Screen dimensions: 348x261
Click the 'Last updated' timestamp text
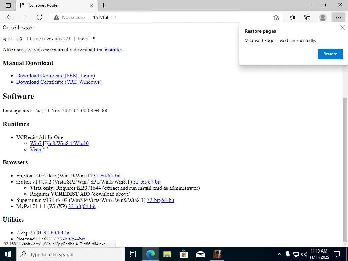click(x=56, y=111)
